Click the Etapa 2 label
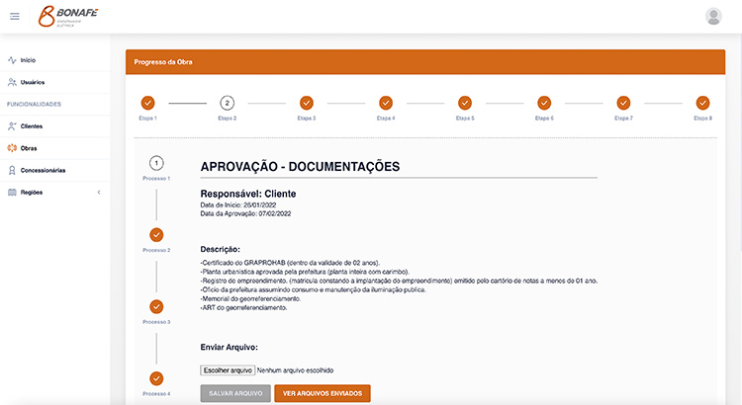The height and width of the screenshot is (405, 742). (228, 119)
